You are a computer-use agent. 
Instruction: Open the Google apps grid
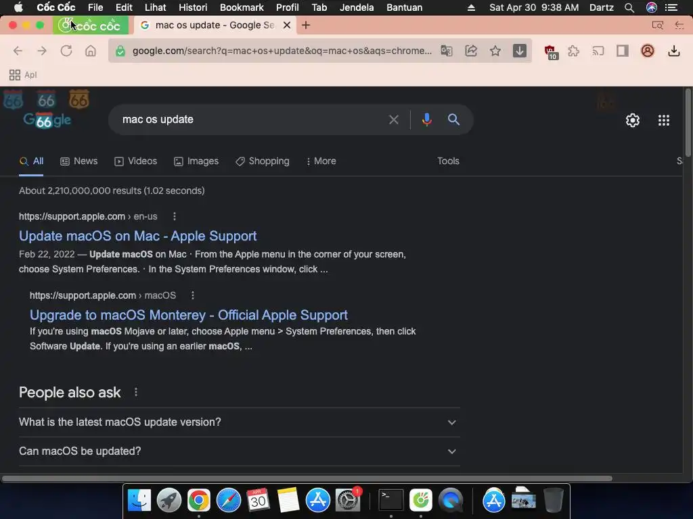point(664,120)
